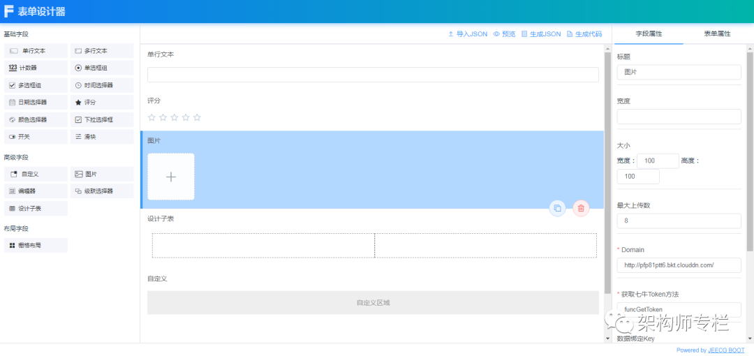Add the 图片 image component from palette
Viewport: 754px width, 356px height.
coord(102,174)
